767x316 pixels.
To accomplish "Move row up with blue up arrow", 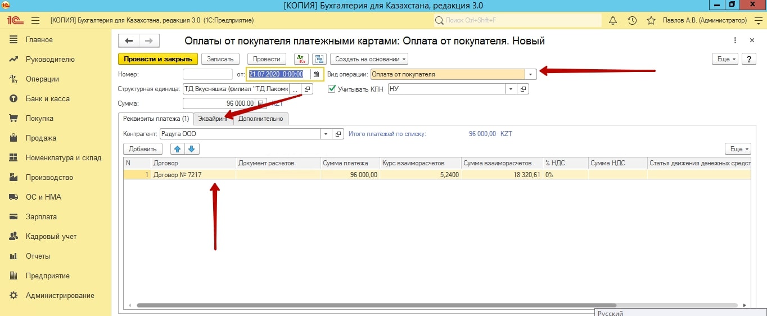I will point(178,149).
